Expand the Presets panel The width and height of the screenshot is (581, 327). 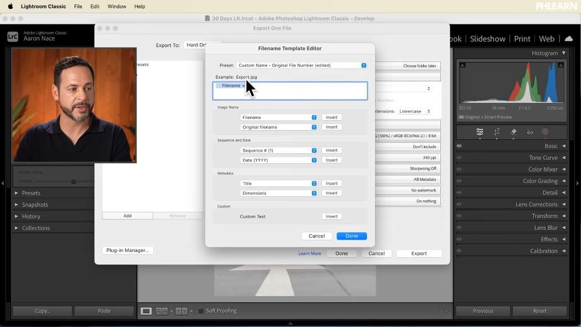pyautogui.click(x=16, y=193)
